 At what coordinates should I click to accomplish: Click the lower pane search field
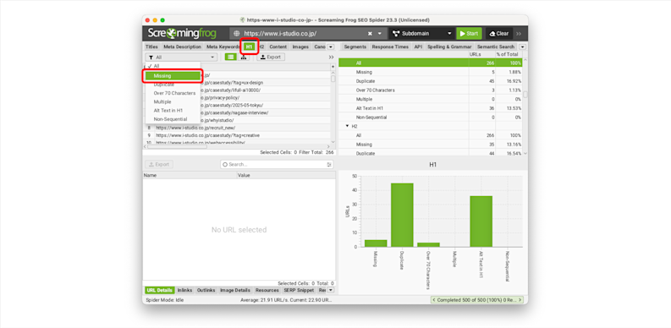point(274,164)
